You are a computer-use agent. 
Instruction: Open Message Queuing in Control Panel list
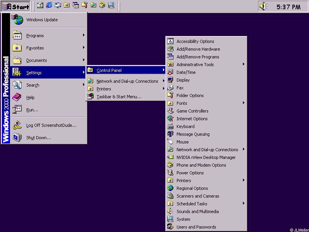(x=206, y=134)
